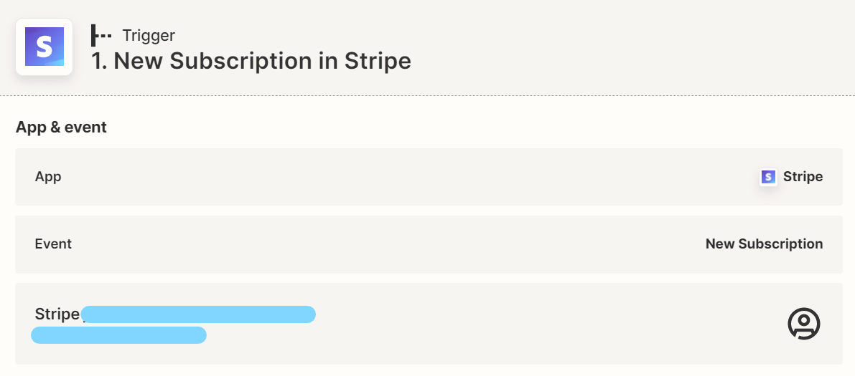Click the large Stripe logo in the header
855x376 pixels.
click(45, 47)
